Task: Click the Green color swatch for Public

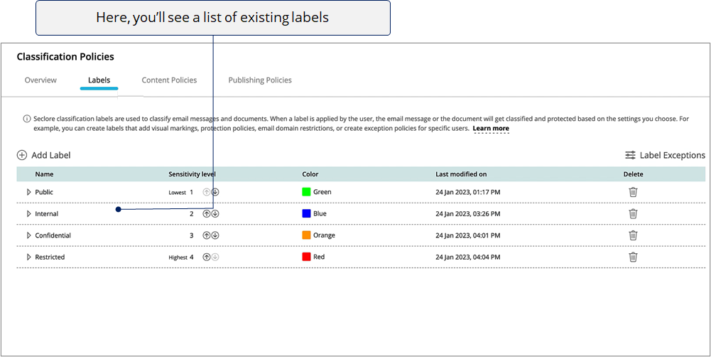Action: pyautogui.click(x=306, y=192)
